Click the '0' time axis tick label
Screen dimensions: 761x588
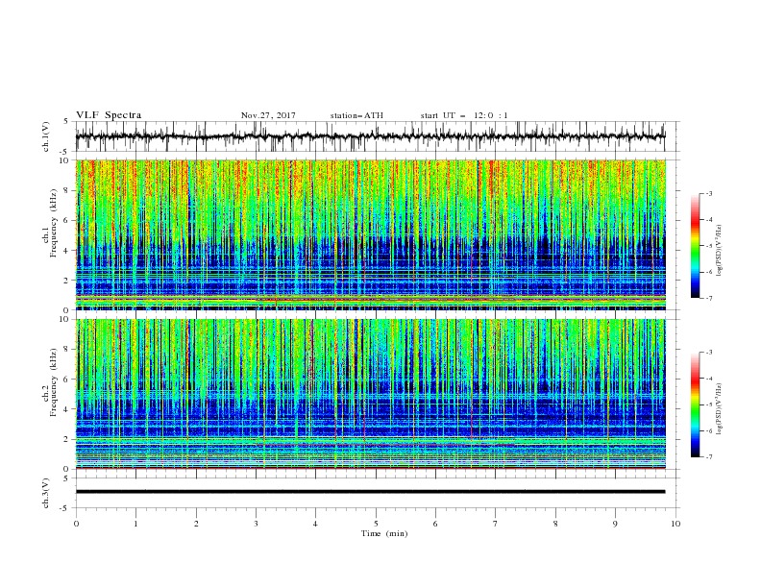tap(76, 524)
